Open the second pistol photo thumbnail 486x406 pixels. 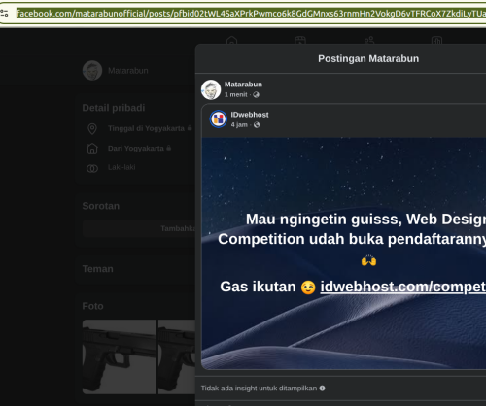coord(177,356)
